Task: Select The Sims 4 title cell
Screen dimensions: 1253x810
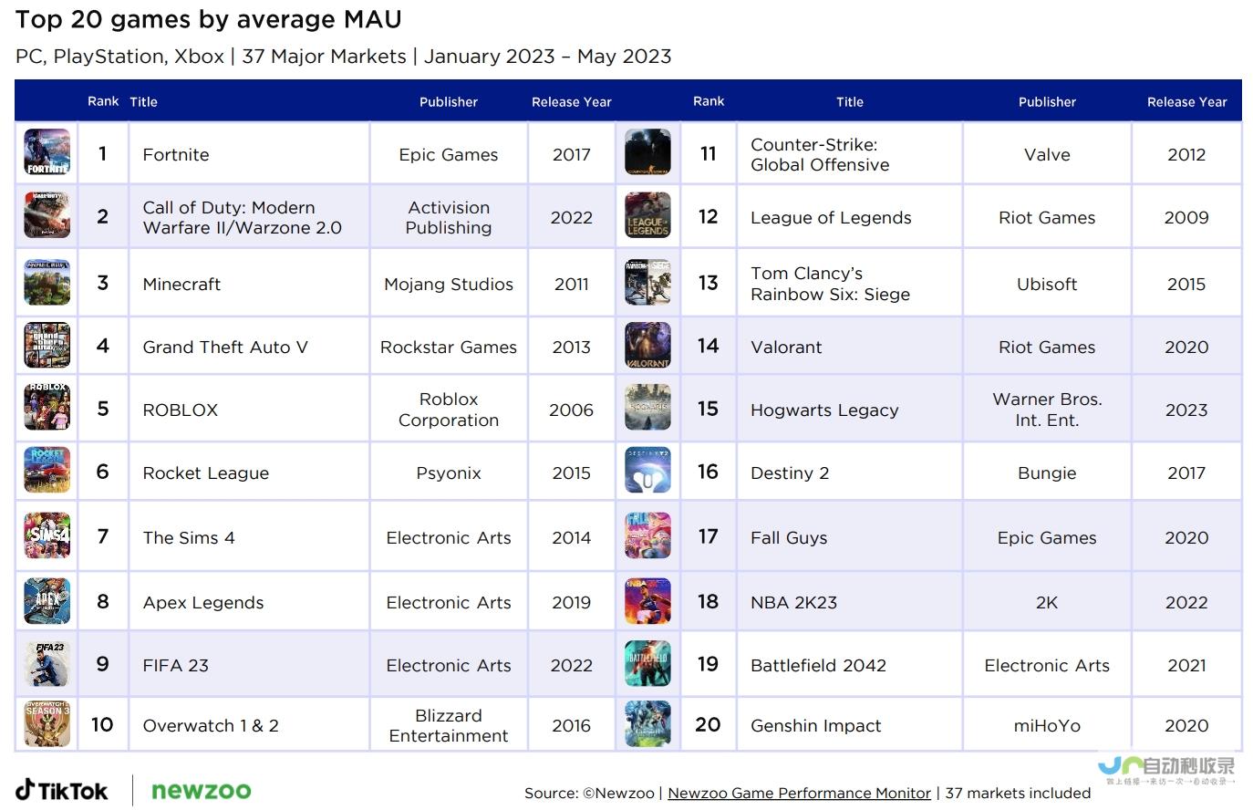Action: [x=249, y=537]
